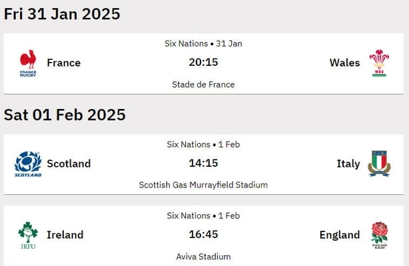Click the France Rugby rooster logo
This screenshot has height=266, width=409.
[28, 63]
